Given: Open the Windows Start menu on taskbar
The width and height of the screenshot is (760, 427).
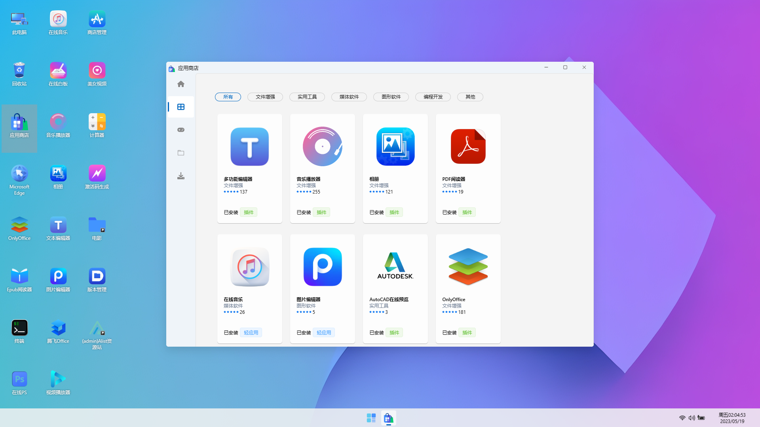Looking at the screenshot, I should (371, 418).
